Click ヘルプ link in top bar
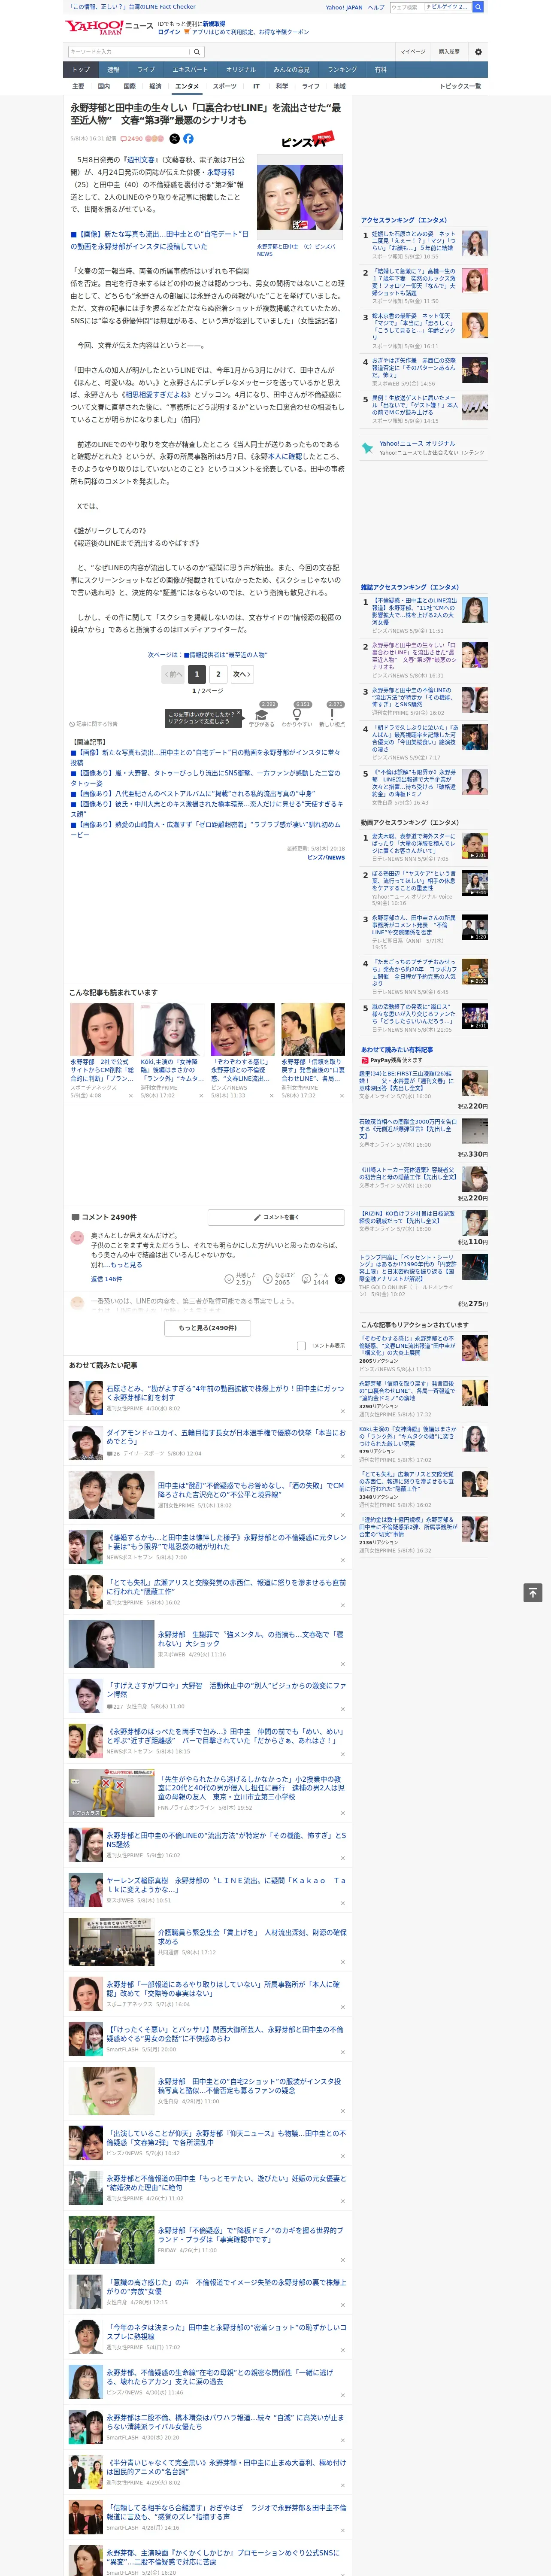Viewport: 551px width, 2576px height. click(x=375, y=7)
